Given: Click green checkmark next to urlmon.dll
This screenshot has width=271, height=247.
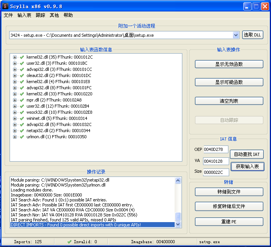Looking at the screenshot, I should tap(22, 137).
